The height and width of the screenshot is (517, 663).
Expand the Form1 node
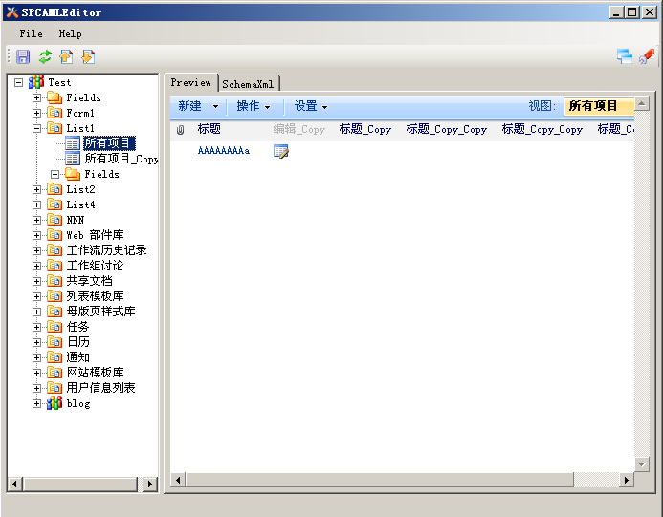pyautogui.click(x=36, y=113)
